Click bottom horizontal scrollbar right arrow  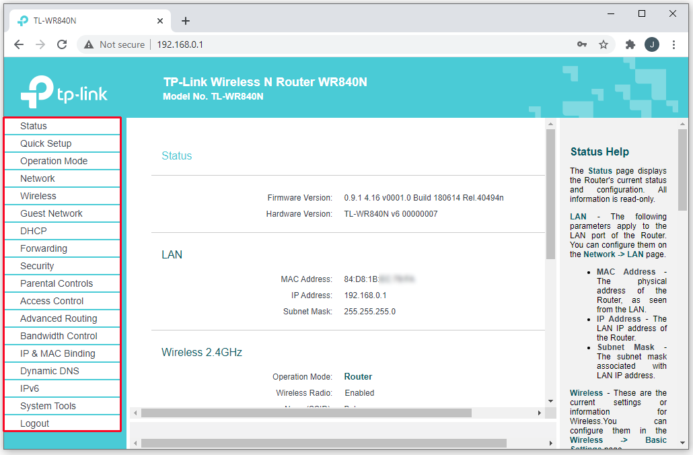(x=550, y=443)
